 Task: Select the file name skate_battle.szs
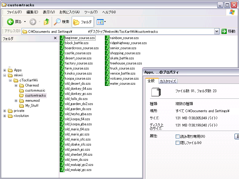click(122, 58)
